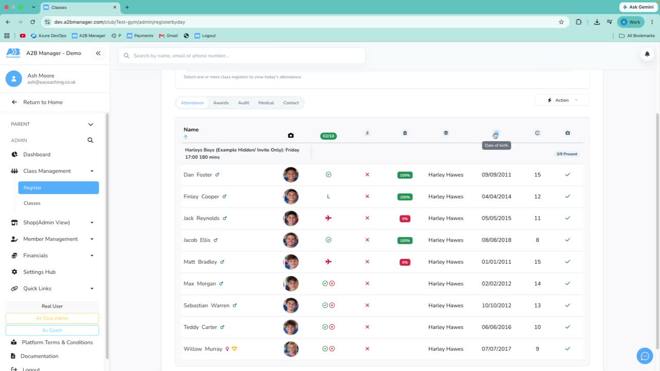Click the name sort arrow icon
The height and width of the screenshot is (371, 660).
click(x=186, y=137)
